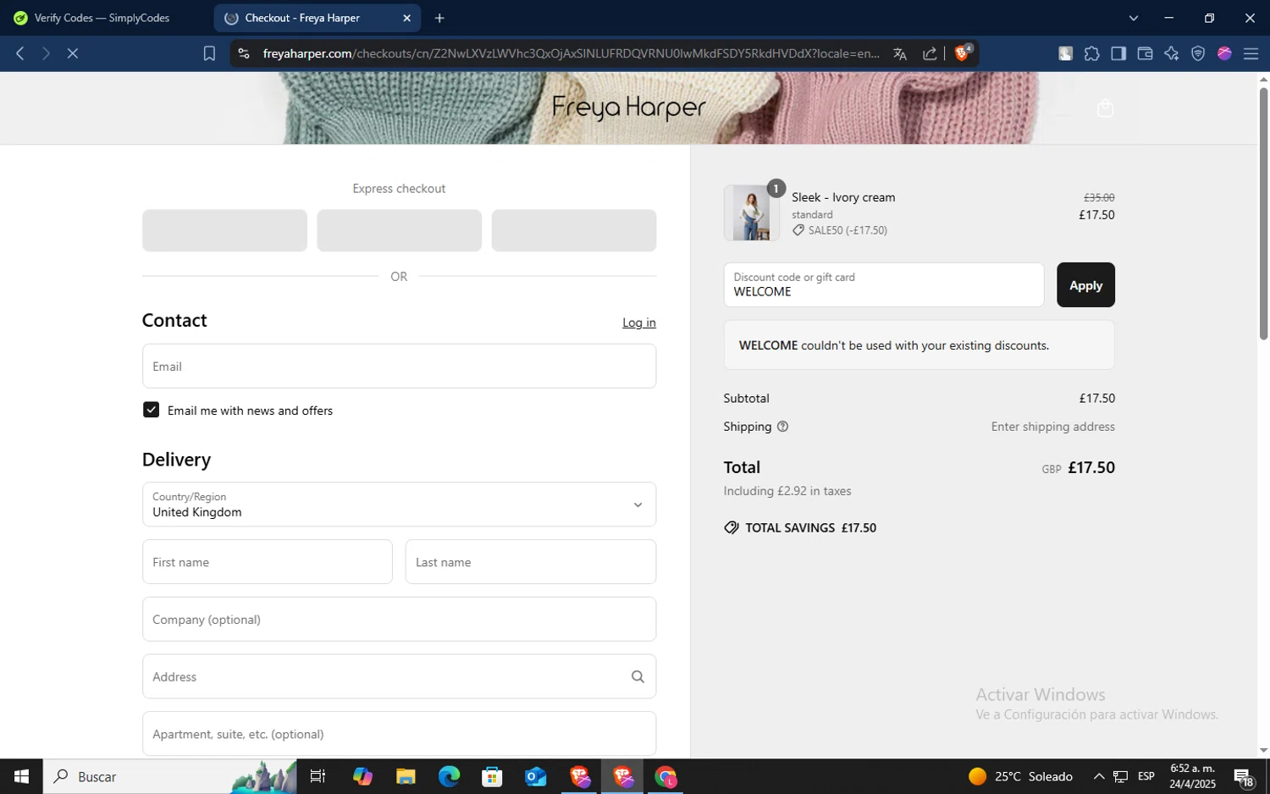Open Microsoft Store from taskbar

click(x=492, y=776)
